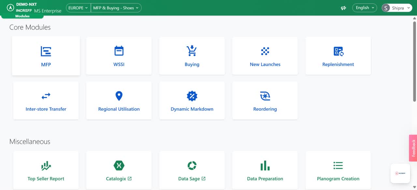417x190 pixels.
Task: Click the Feedback side button
Action: click(x=413, y=148)
